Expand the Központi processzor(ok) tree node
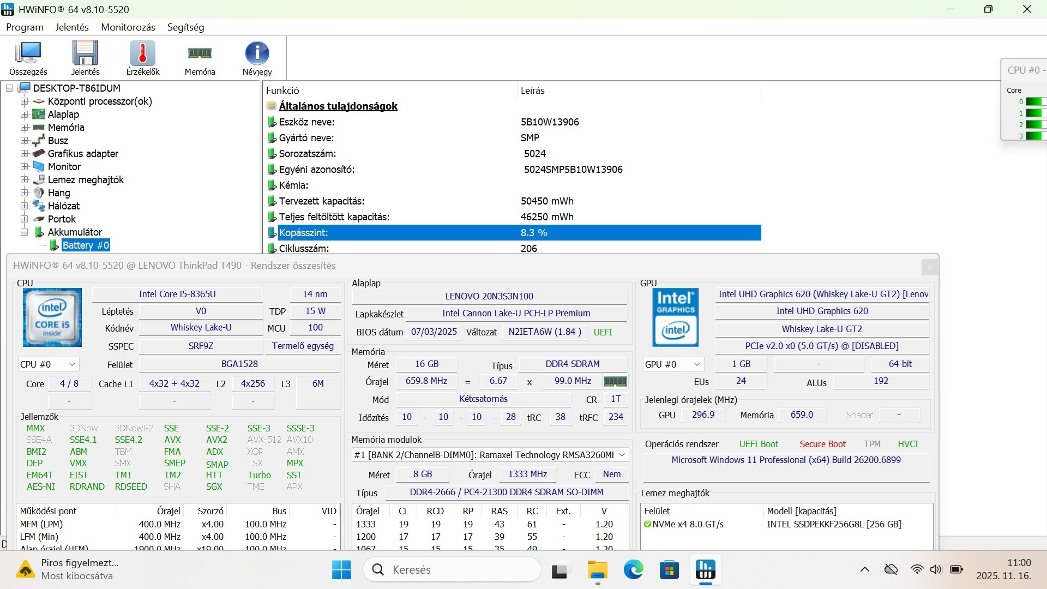The height and width of the screenshot is (589, 1047). point(24,101)
